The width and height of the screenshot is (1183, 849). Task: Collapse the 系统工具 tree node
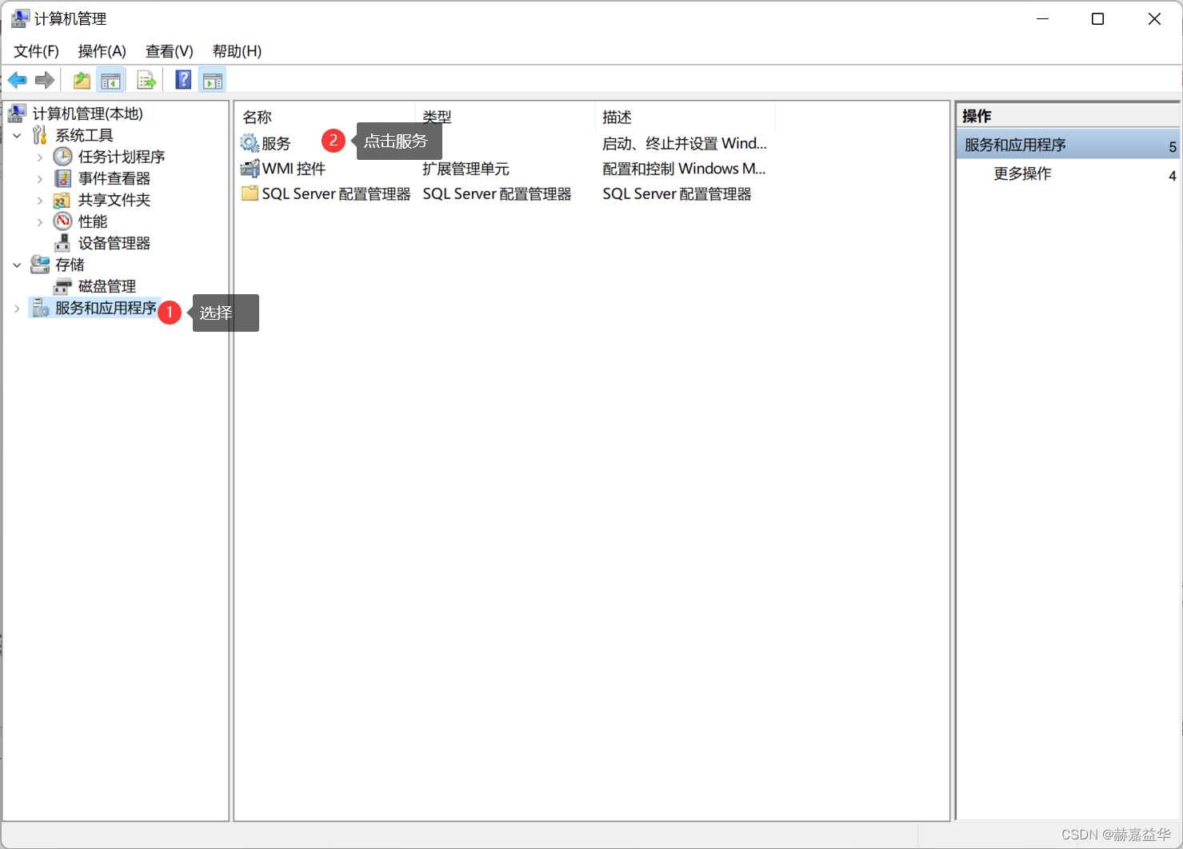pos(17,136)
